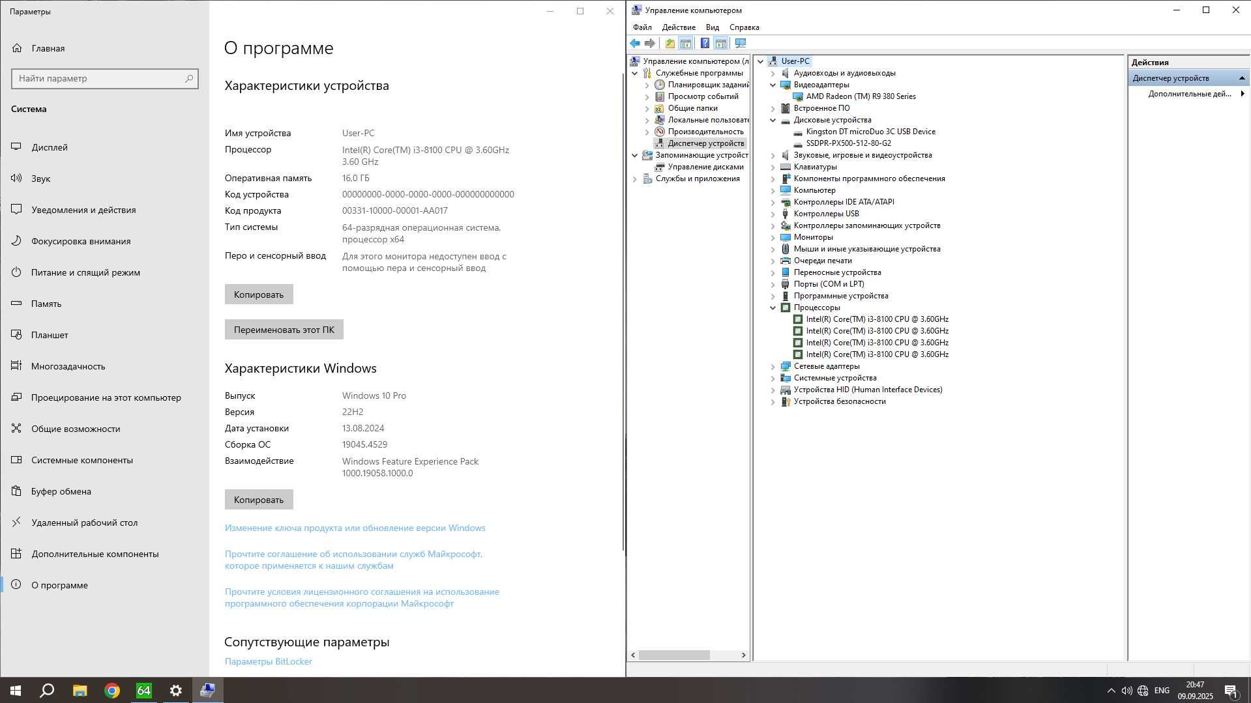Open the Параметры BitLocker link
This screenshot has width=1251, height=703.
(269, 661)
